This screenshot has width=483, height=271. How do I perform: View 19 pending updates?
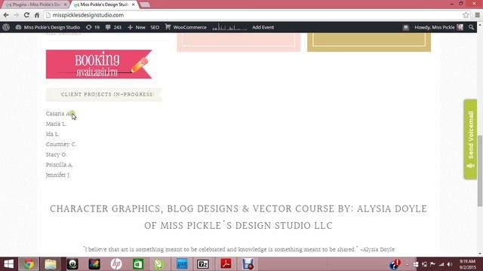[x=93, y=27]
